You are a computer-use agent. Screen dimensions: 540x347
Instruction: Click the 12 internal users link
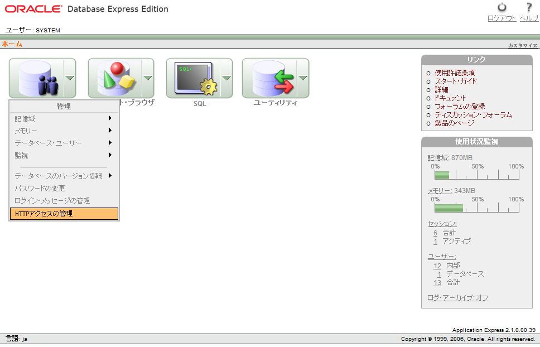[437, 266]
